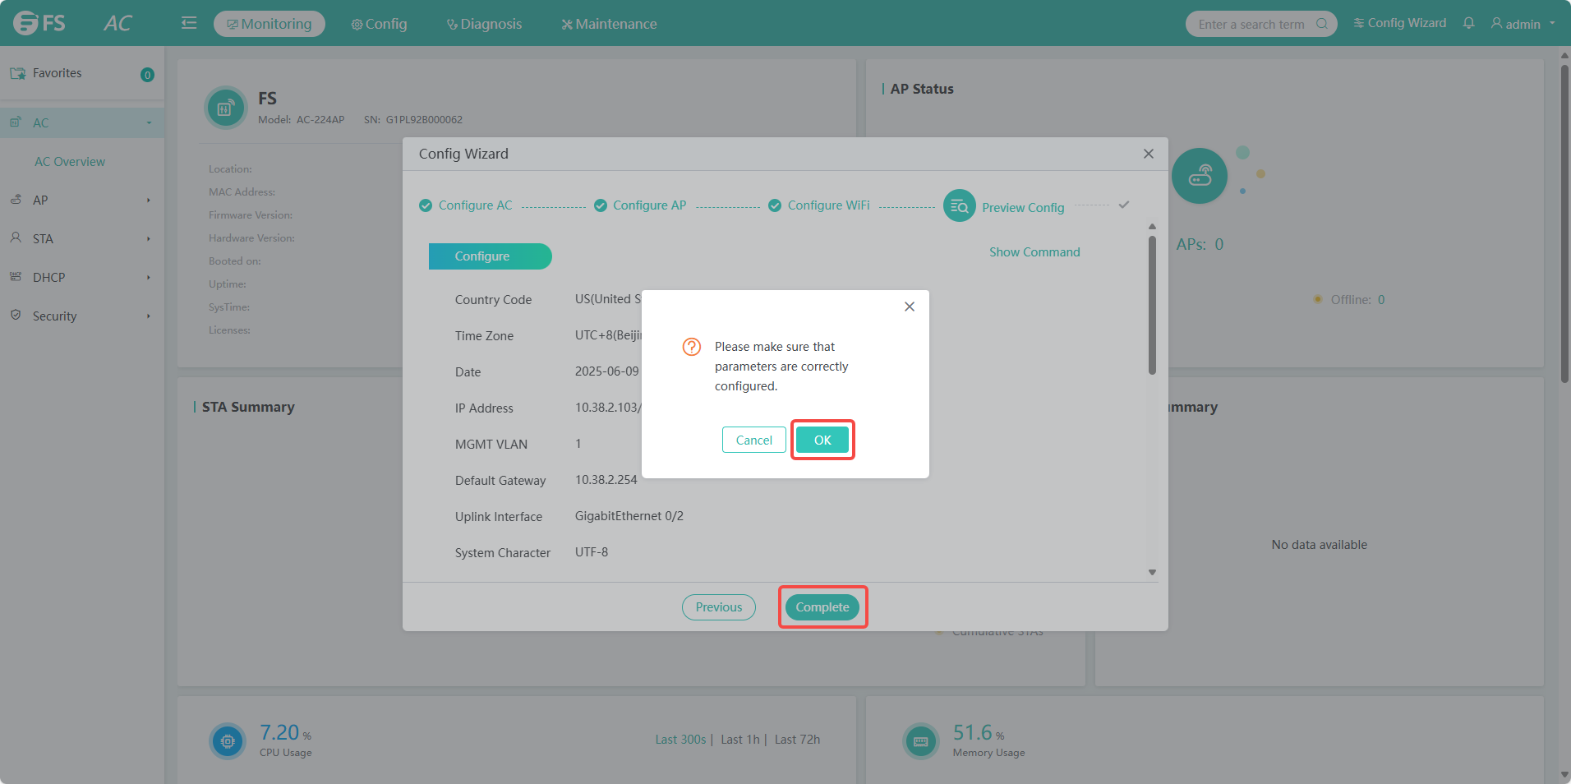The image size is (1571, 784).
Task: Click the Configure tab in preview
Action: [490, 256]
